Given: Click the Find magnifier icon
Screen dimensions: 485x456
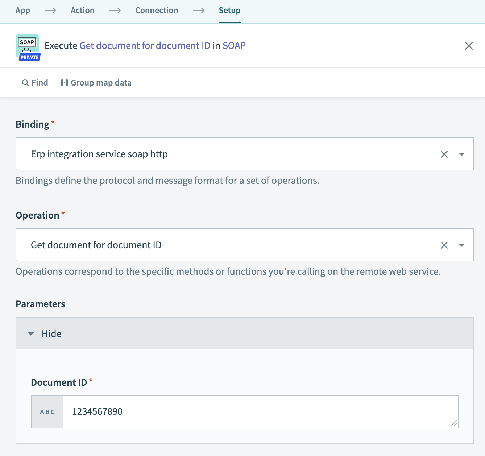Looking at the screenshot, I should coord(25,82).
